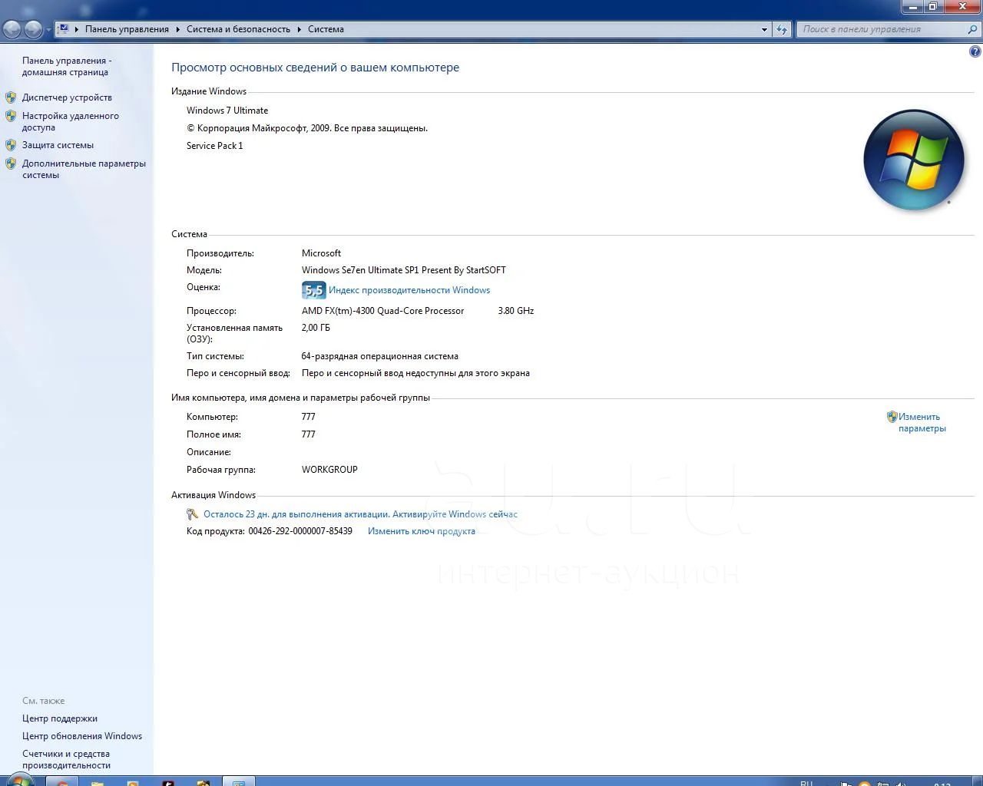983x786 pixels.
Task: Click Изменить ключ продукта link
Action: tap(422, 531)
